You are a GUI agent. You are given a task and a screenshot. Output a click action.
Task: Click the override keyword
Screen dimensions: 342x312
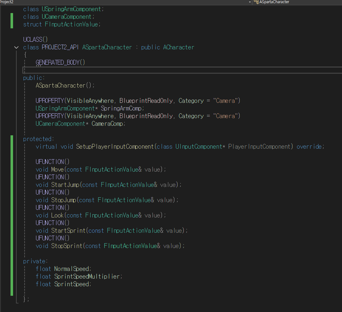pyautogui.click(x=309, y=147)
